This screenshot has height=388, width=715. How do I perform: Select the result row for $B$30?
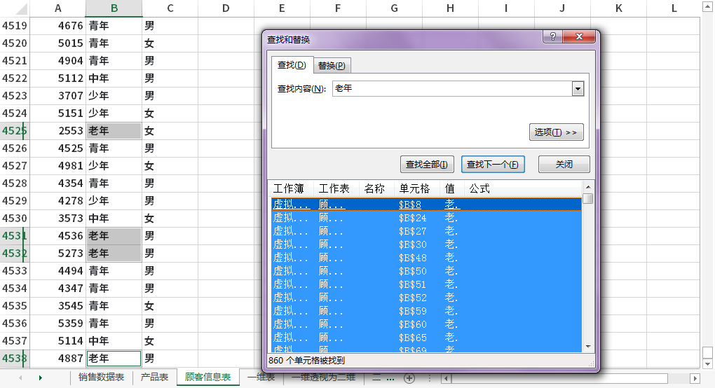click(426, 244)
